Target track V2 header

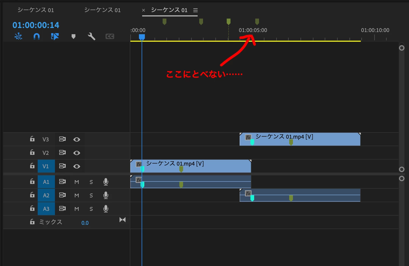pyautogui.click(x=46, y=153)
